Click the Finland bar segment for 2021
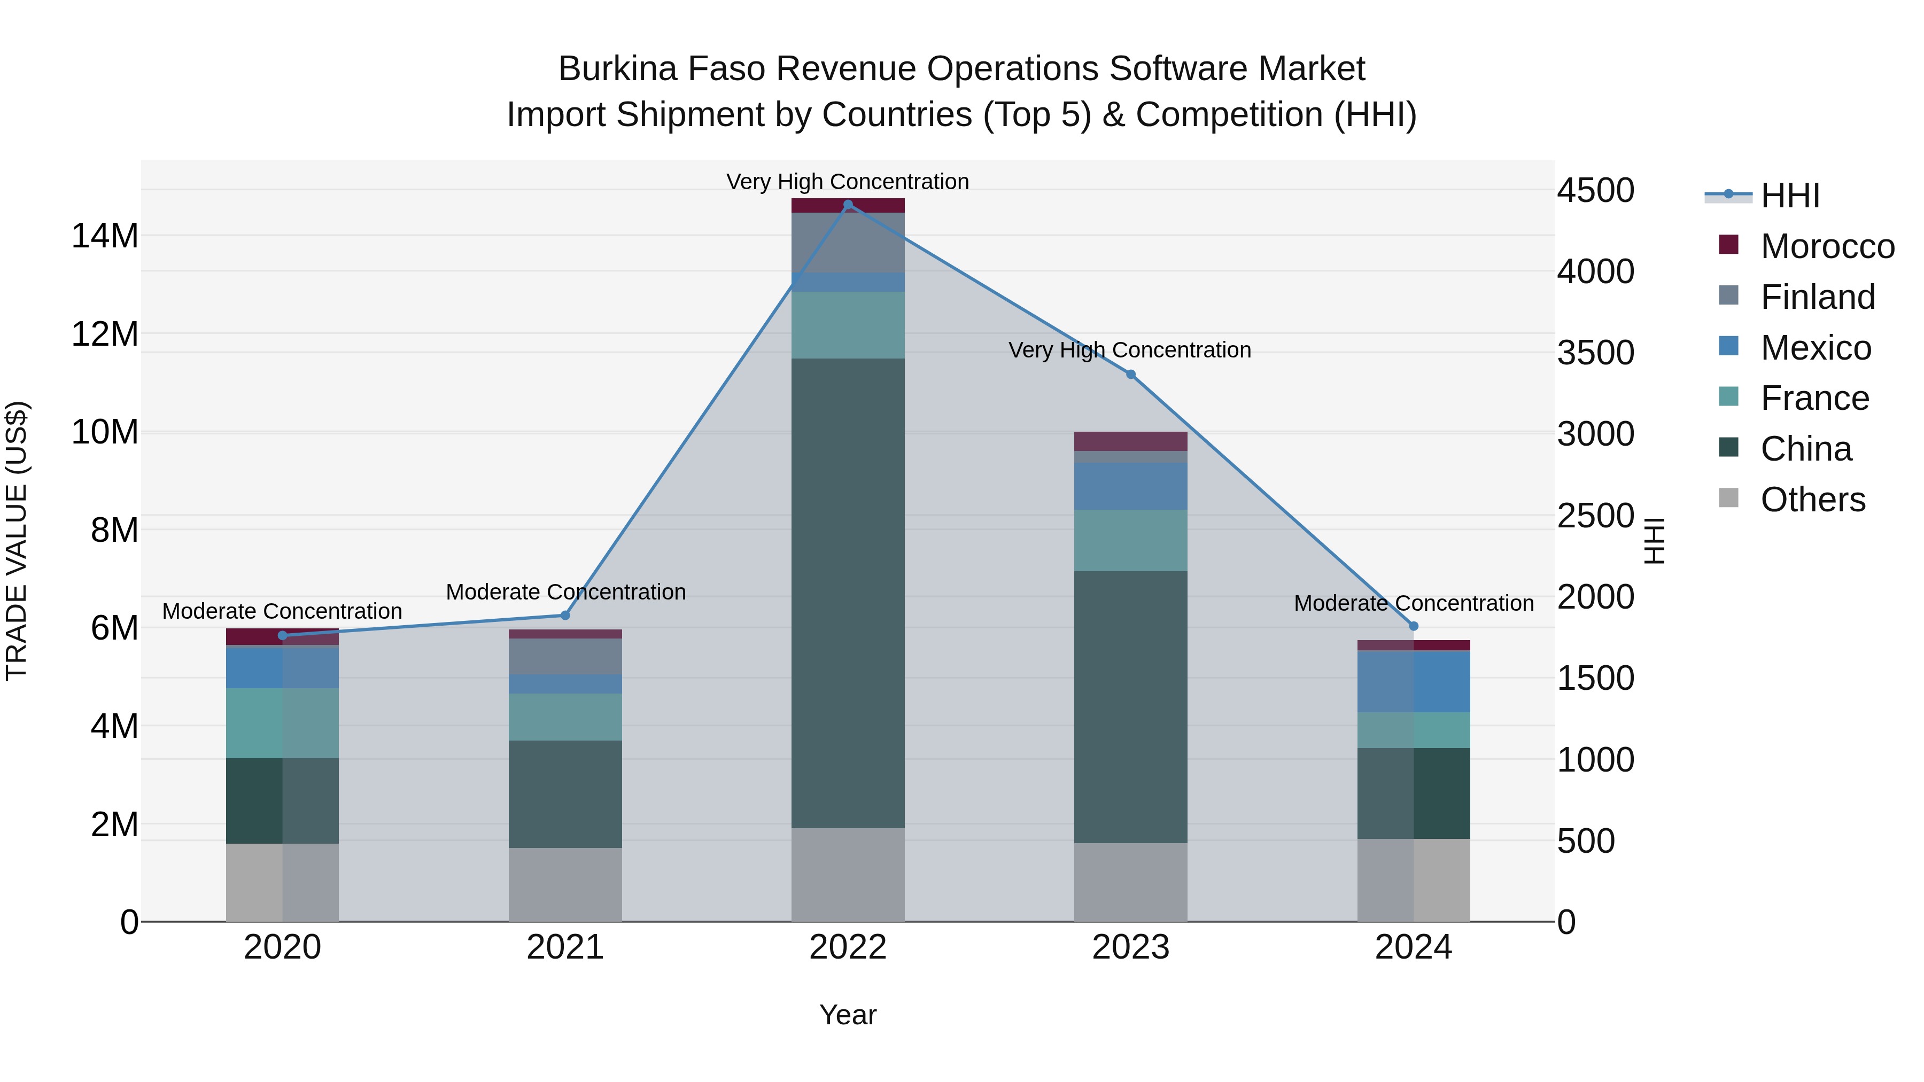Viewport: 1924px width, 1082px height. 565,656
